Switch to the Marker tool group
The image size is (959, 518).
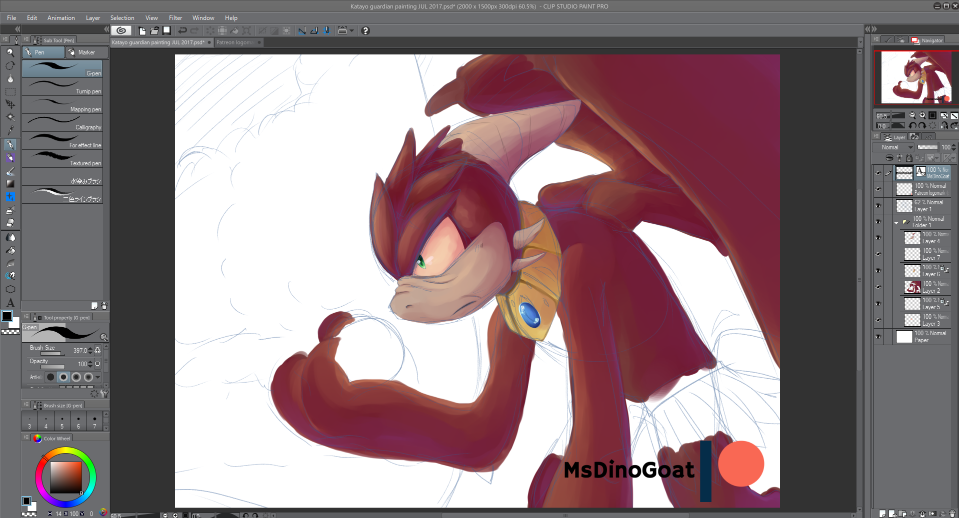[x=86, y=52]
